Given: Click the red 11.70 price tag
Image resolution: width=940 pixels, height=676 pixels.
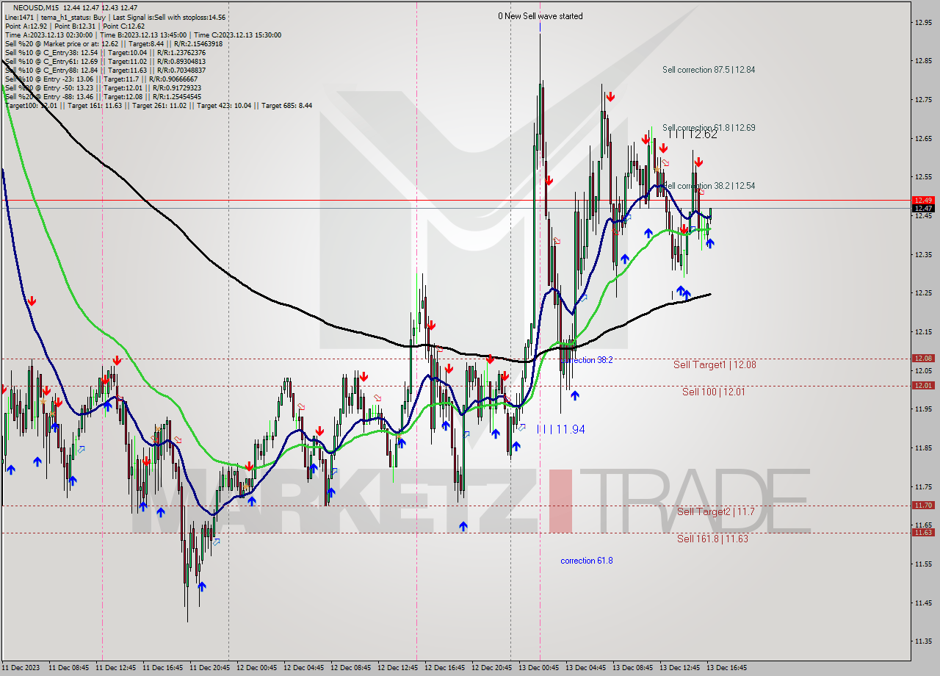Looking at the screenshot, I should tap(923, 505).
